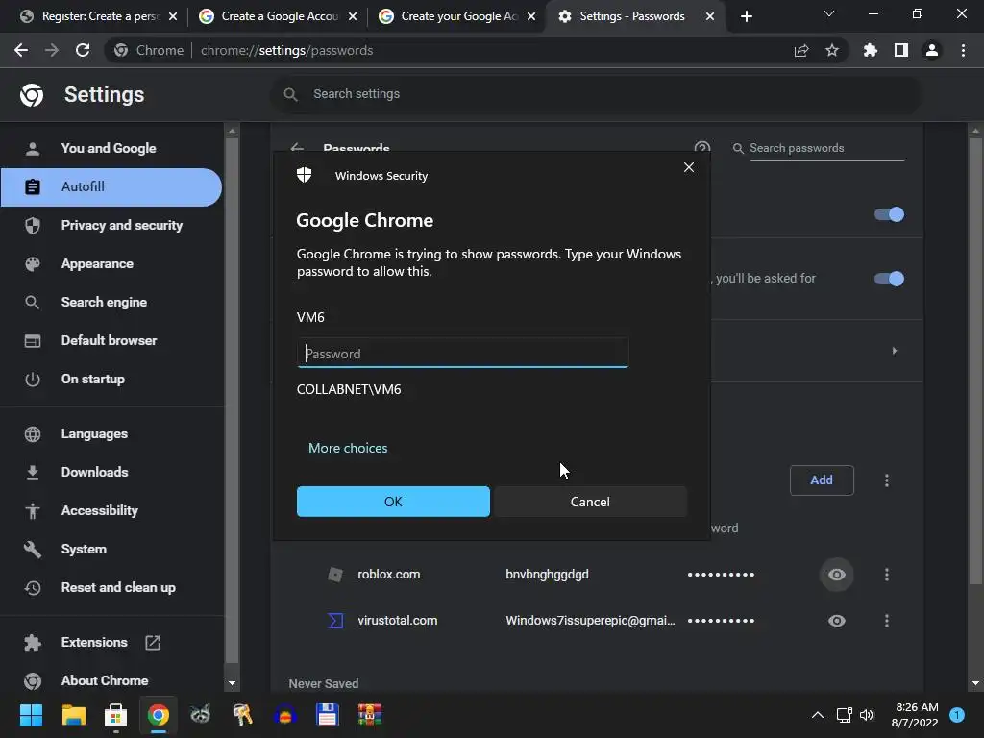Screen dimensions: 984x738
Task: Open Accessibility settings
Action: point(111,511)
